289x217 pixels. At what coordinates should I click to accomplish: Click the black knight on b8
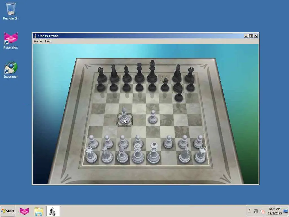point(114,74)
